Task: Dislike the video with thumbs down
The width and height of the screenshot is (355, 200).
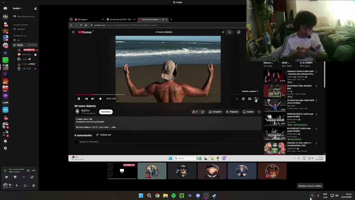Action: [x=202, y=112]
